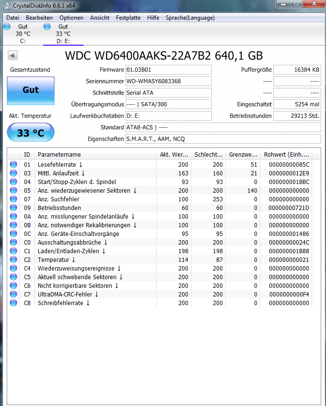This screenshot has height=406, width=326.
Task: Select current value 114 of Temperatur
Action: [183, 260]
